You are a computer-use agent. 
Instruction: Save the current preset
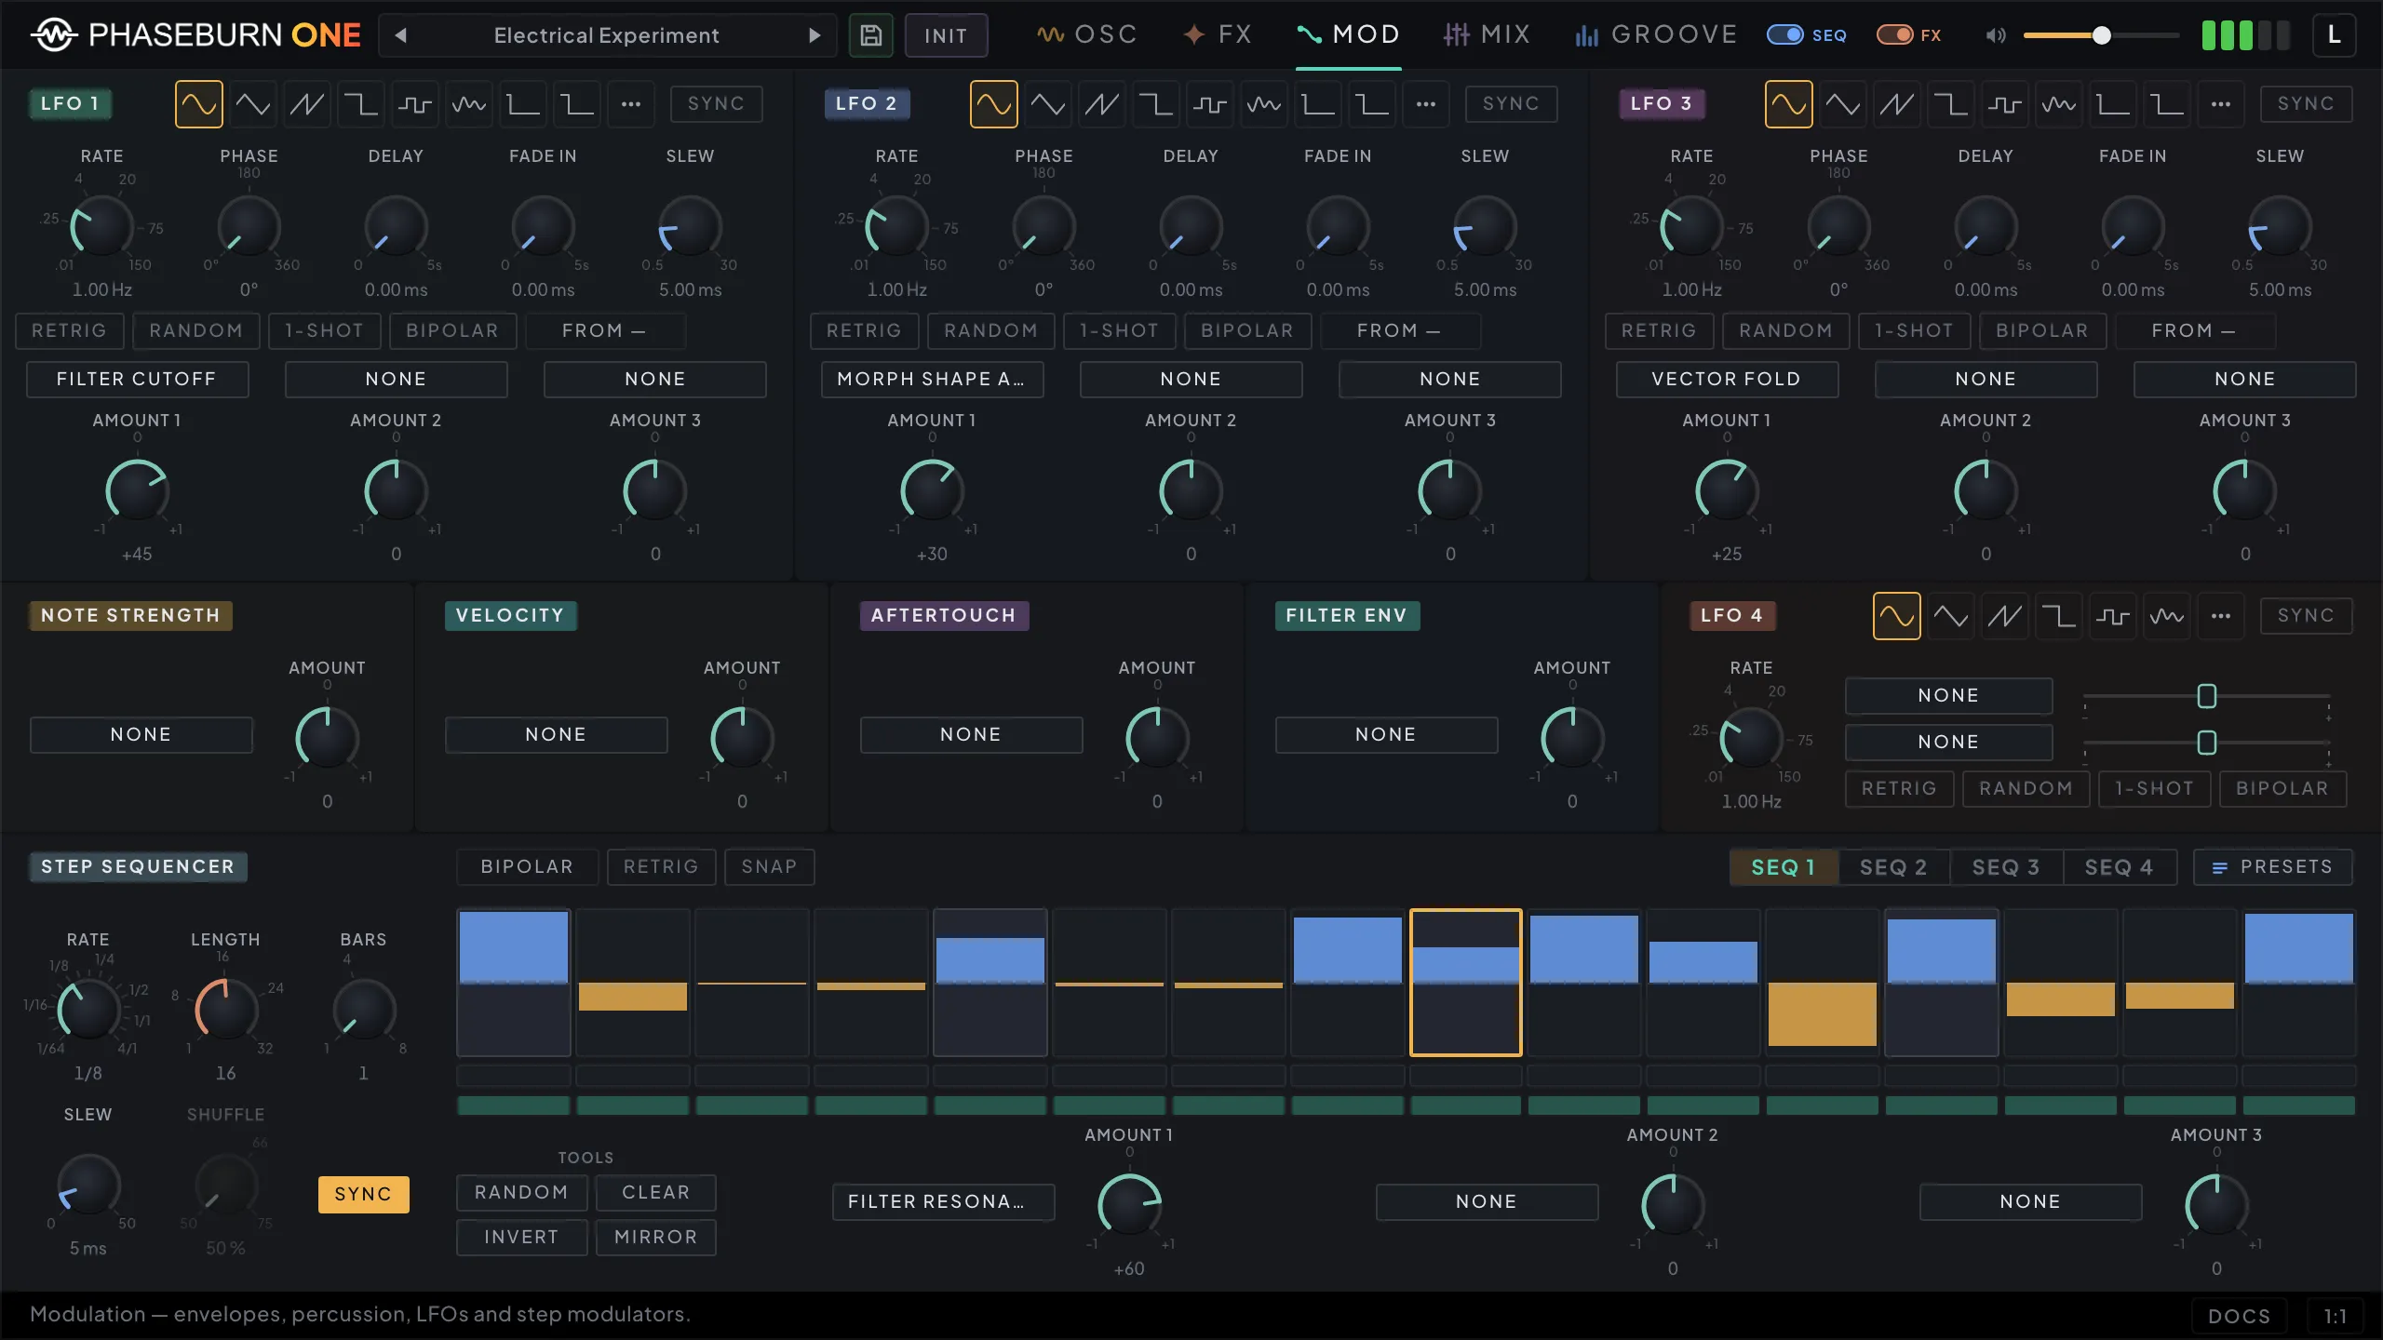point(870,35)
